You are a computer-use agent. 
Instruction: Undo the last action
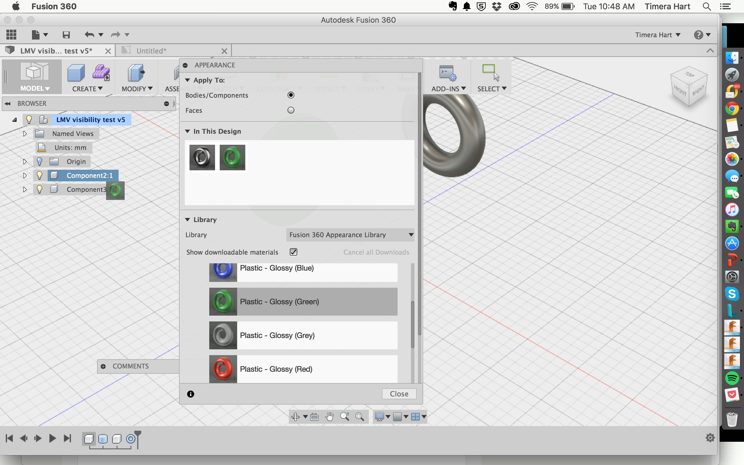click(x=90, y=35)
